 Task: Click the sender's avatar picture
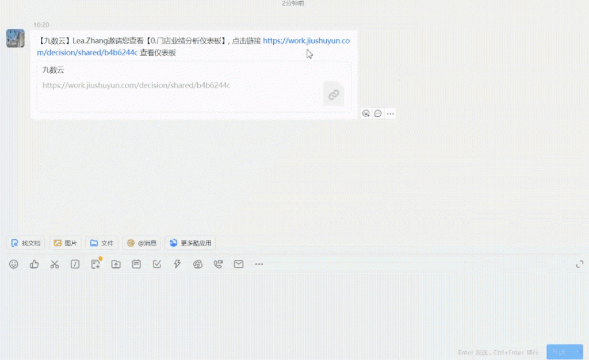coord(16,39)
